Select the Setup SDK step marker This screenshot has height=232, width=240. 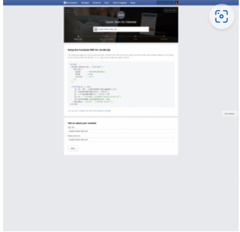pos(78,37)
